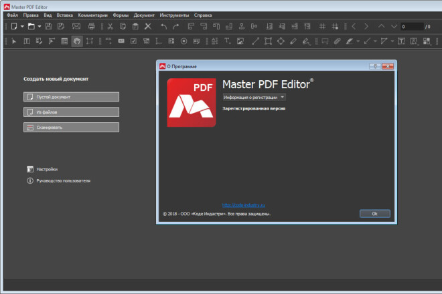Open the Файл menu

click(x=12, y=15)
